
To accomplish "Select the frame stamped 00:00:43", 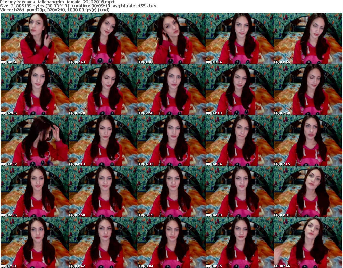I will coord(103,39).
